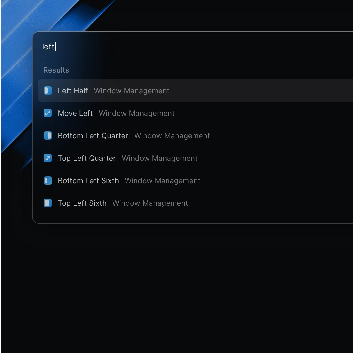
Task: Click Window Management label next to Top Left Sixth
Action: (150, 203)
